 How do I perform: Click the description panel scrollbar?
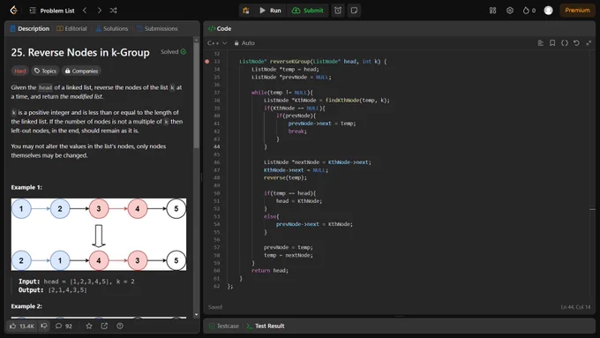(196, 95)
